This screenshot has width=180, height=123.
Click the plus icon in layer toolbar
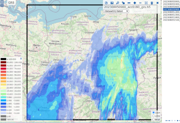coord(135,3)
